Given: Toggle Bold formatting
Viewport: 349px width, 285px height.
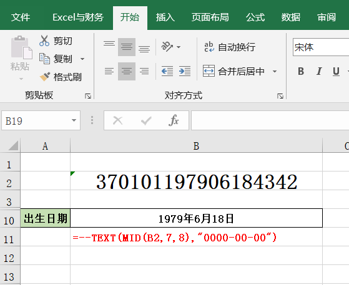Looking at the screenshot, I should [301, 71].
